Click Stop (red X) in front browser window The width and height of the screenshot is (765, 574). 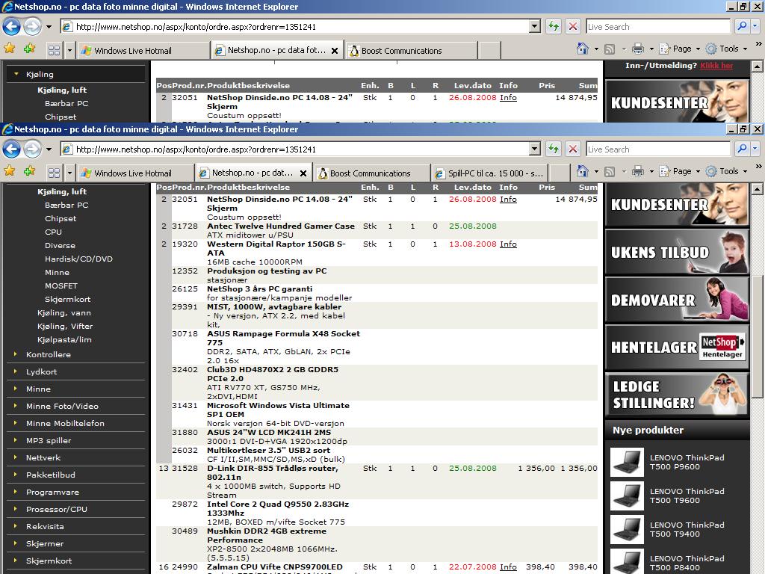click(573, 149)
